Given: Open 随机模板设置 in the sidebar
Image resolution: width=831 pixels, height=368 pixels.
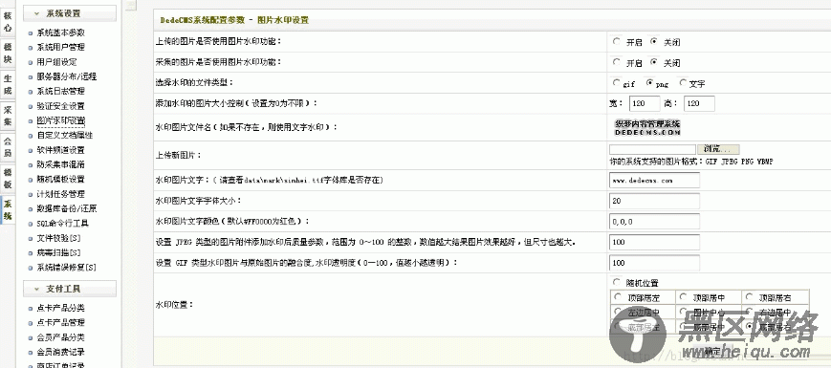Looking at the screenshot, I should click(x=60, y=179).
